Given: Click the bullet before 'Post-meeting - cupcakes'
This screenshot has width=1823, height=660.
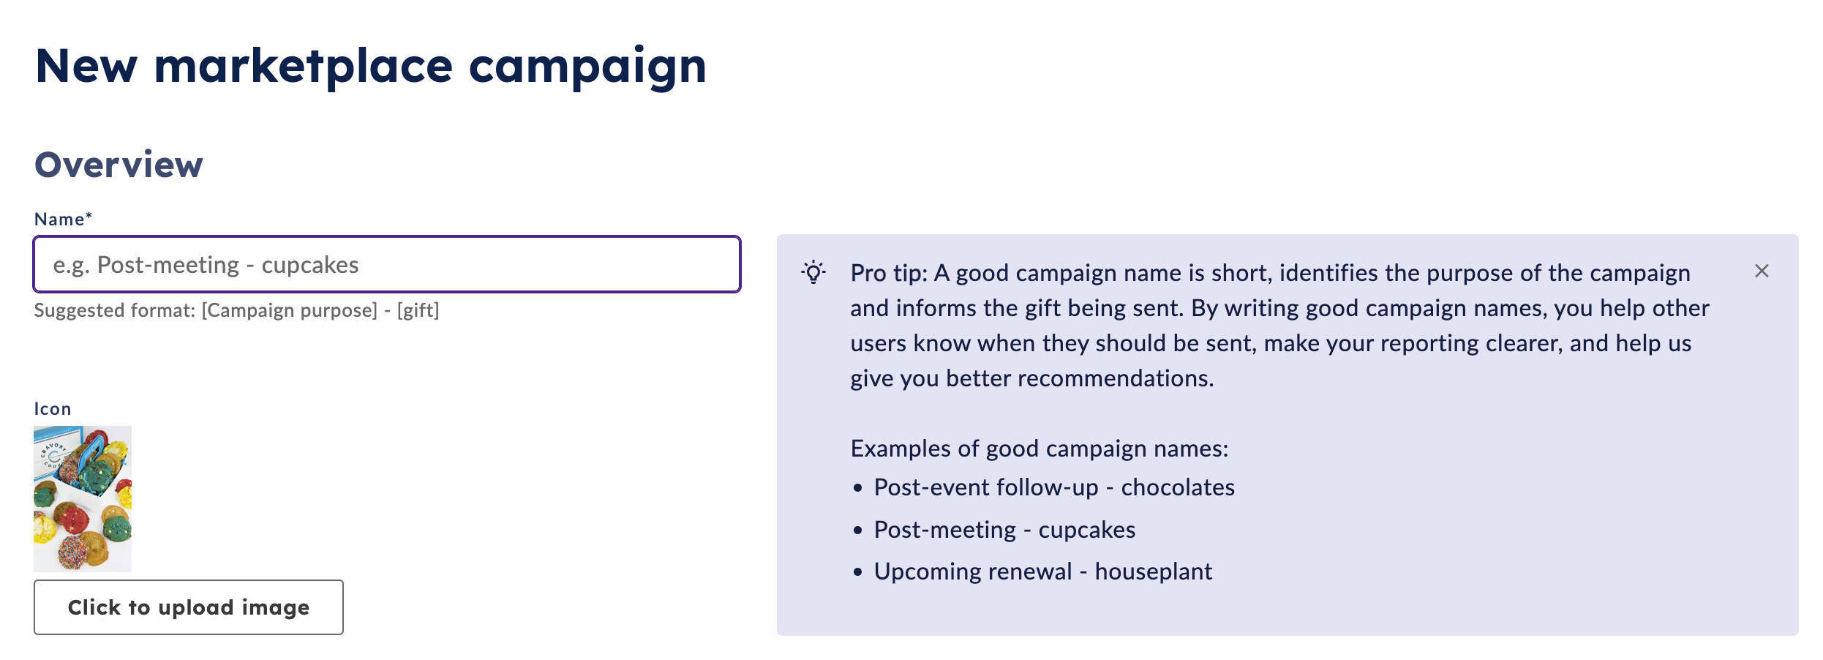Looking at the screenshot, I should click(x=858, y=530).
